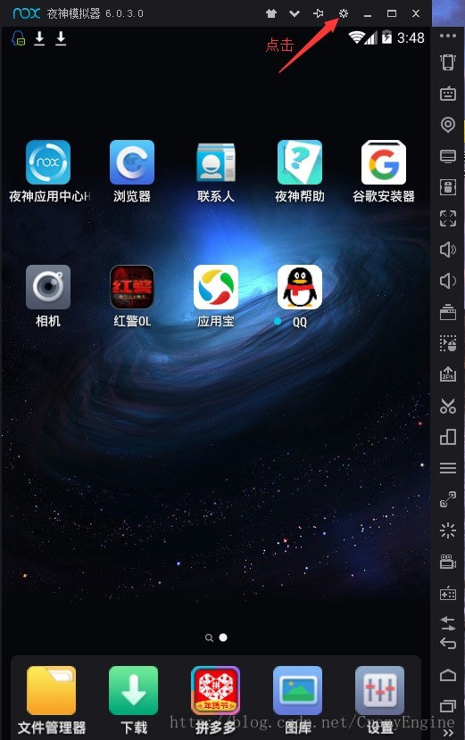The width and height of the screenshot is (465, 740).
Task: Tap the search page indicator icon
Action: point(209,638)
